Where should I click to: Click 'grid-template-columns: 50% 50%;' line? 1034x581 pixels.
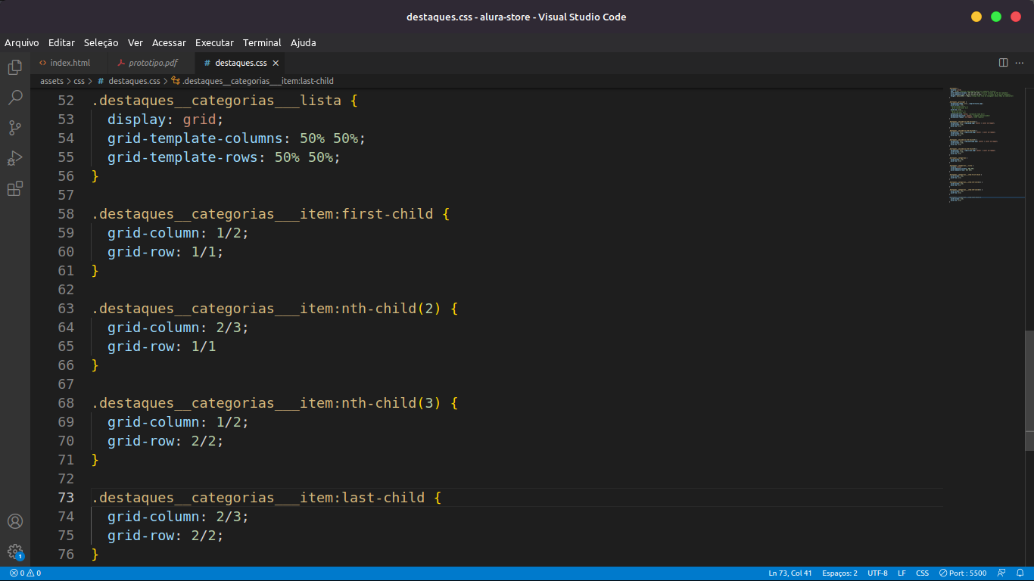(x=237, y=138)
